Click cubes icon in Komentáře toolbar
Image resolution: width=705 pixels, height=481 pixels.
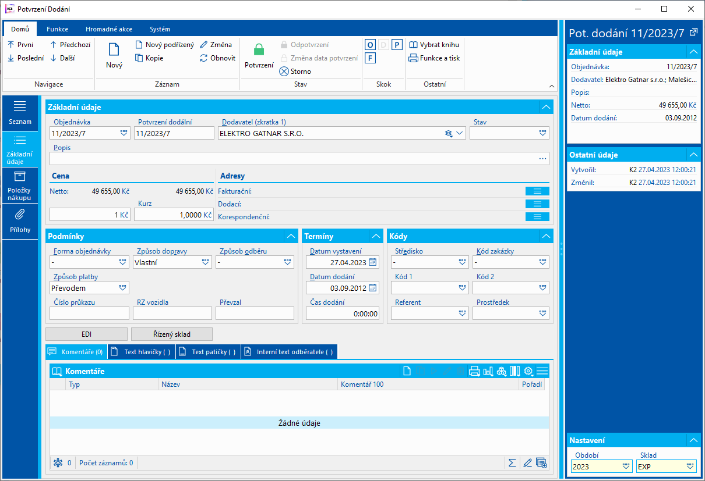coord(501,371)
